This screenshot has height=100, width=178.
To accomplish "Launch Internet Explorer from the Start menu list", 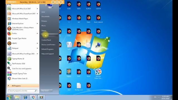I will [23, 23].
